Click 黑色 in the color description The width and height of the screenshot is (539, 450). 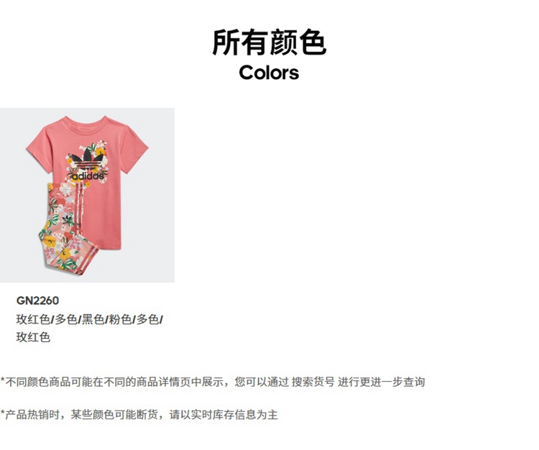pyautogui.click(x=93, y=319)
